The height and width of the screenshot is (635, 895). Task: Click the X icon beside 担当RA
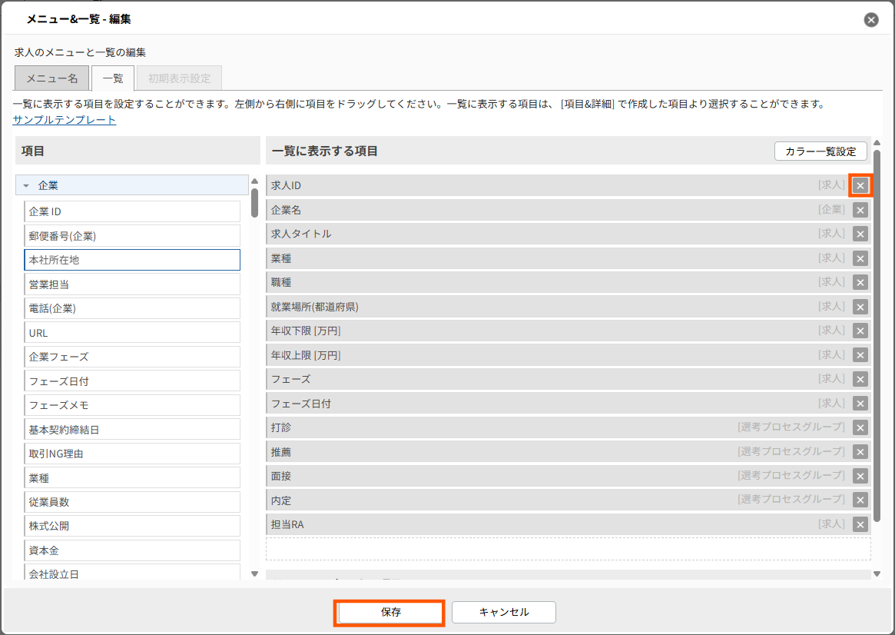(860, 525)
